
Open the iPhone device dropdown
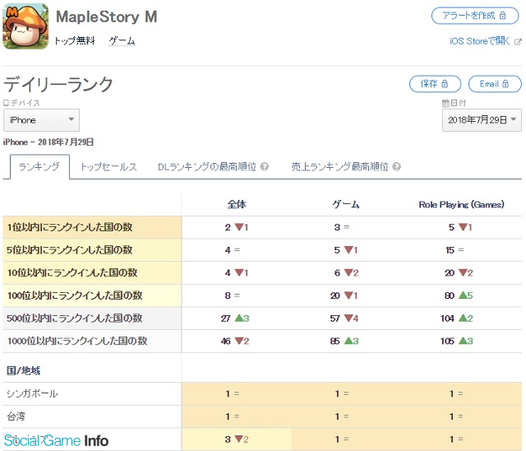coord(41,120)
